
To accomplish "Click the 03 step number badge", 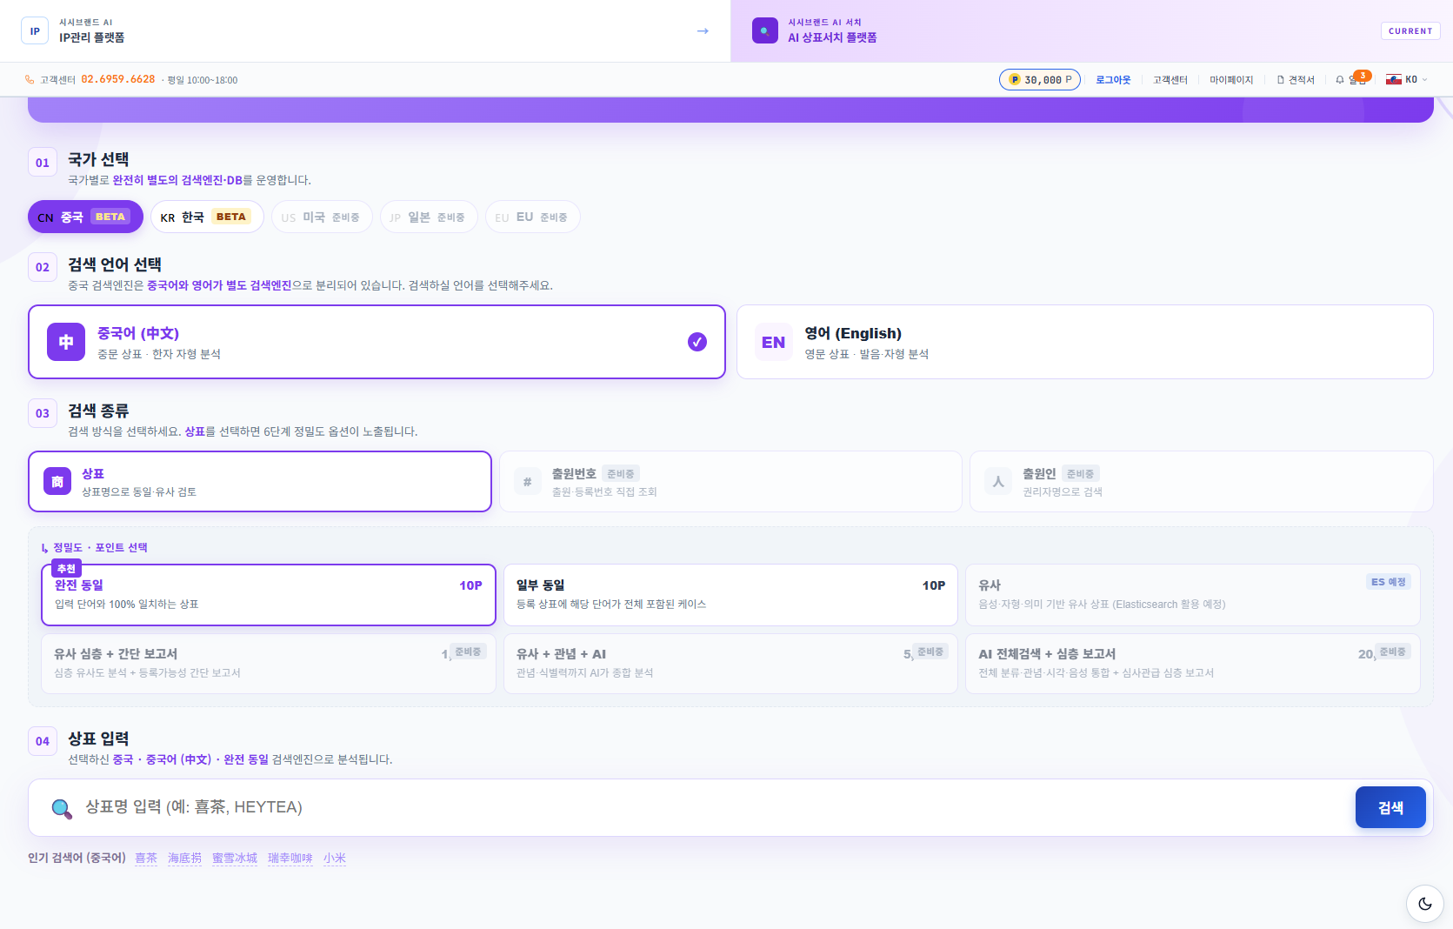I will tap(43, 413).
